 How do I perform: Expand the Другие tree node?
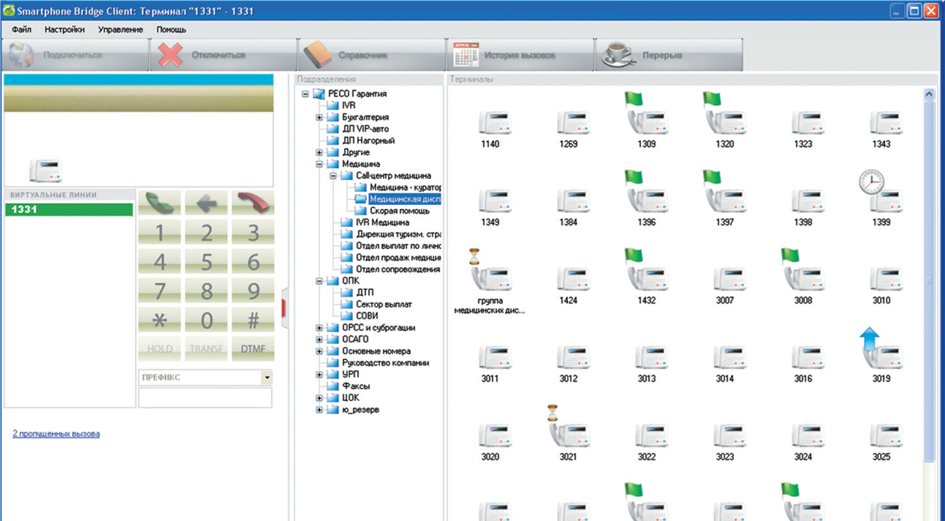(319, 152)
